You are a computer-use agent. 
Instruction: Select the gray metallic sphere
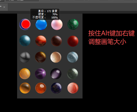click(25, 57)
